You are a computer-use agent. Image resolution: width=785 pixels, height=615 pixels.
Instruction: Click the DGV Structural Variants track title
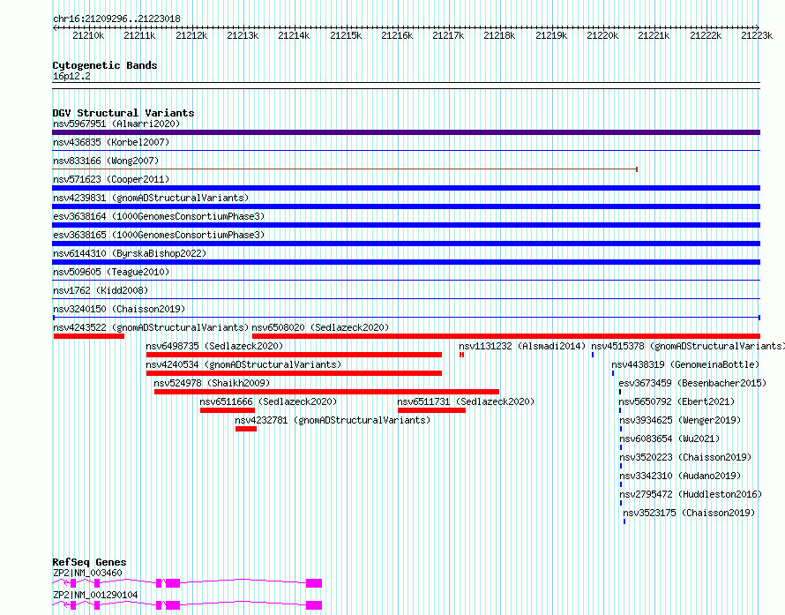point(123,113)
